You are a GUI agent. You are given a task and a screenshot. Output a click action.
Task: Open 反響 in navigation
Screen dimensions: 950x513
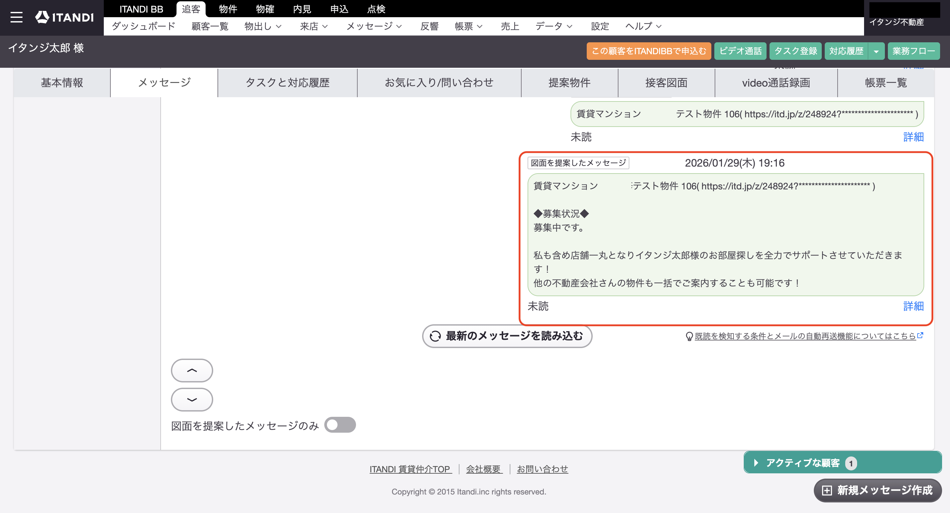coord(429,26)
